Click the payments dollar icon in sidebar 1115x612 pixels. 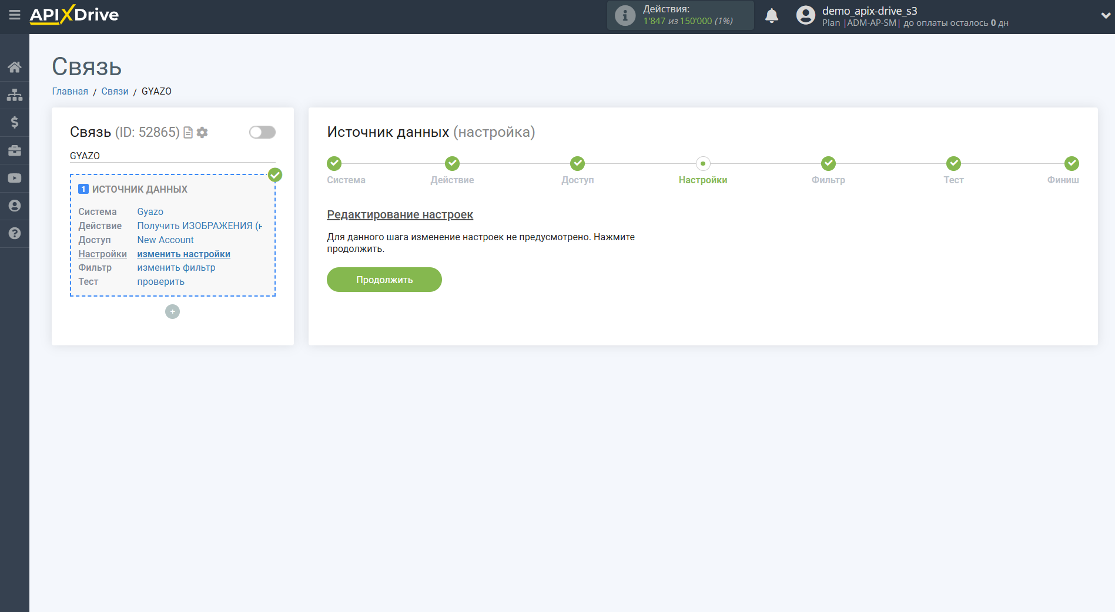pos(15,122)
